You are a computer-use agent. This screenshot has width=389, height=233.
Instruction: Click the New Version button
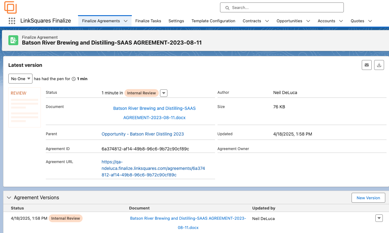click(368, 198)
